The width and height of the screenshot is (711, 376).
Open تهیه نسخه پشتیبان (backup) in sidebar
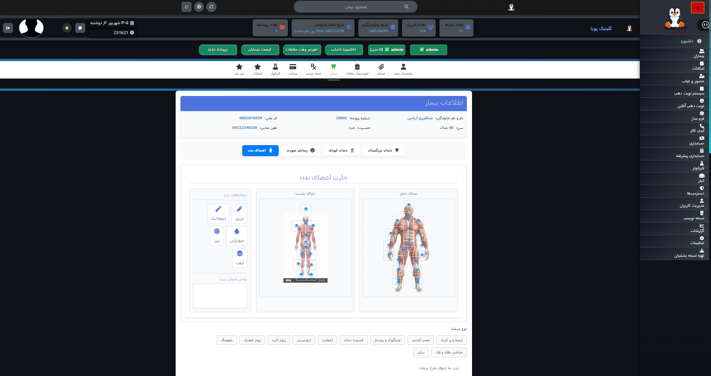[x=674, y=253]
